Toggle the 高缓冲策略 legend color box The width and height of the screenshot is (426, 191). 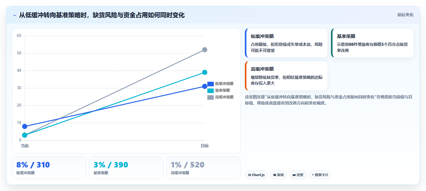[210, 97]
